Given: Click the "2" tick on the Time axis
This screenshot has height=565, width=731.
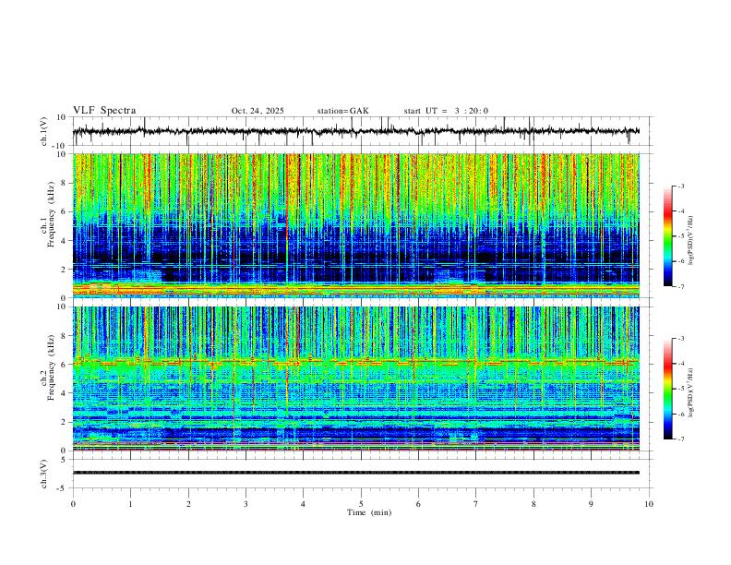Looking at the screenshot, I should click(188, 504).
